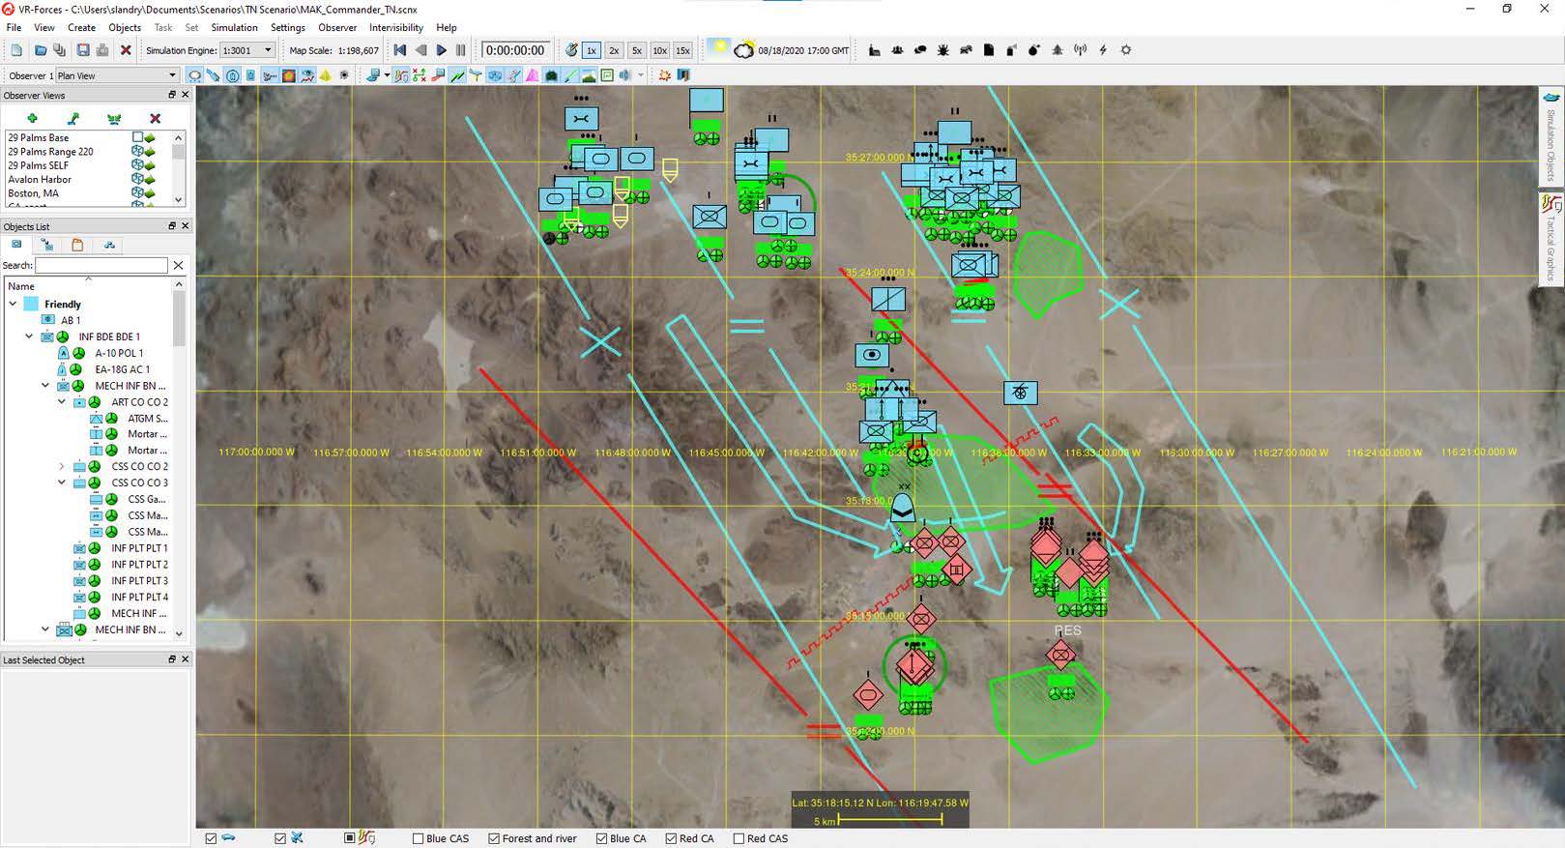1565x848 pixels.
Task: Click the bug entity icon in toolbar
Action: point(942,50)
